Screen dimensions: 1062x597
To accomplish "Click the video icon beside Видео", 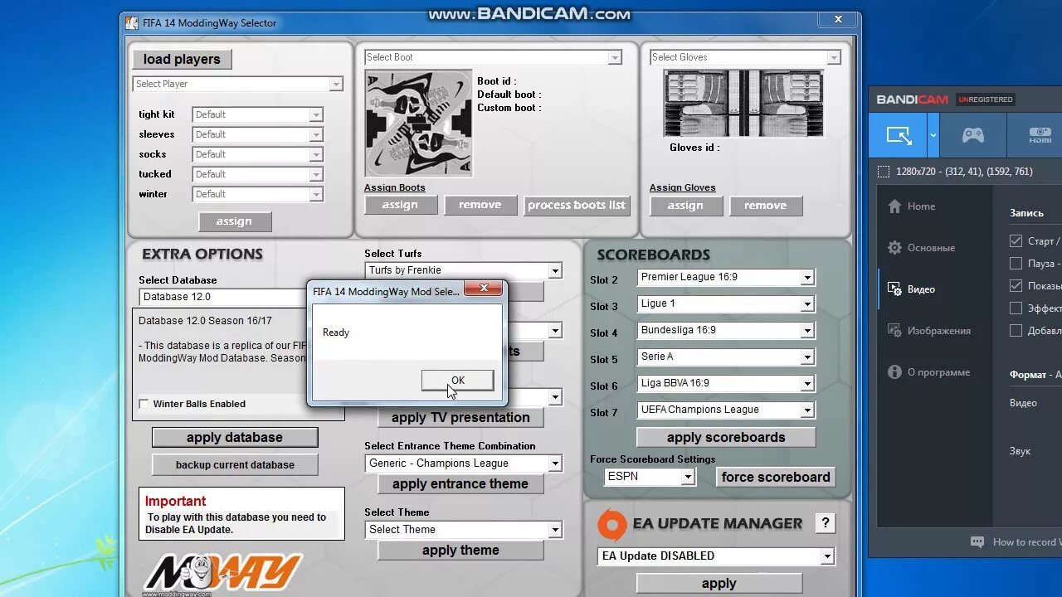I will pos(894,289).
